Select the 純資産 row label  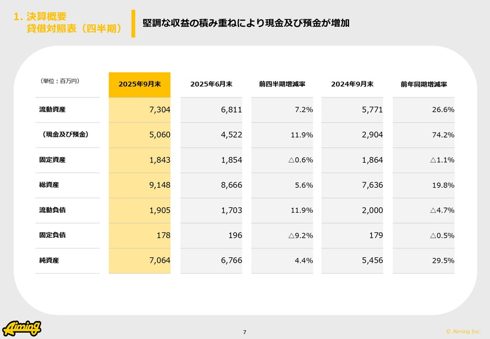(x=49, y=261)
